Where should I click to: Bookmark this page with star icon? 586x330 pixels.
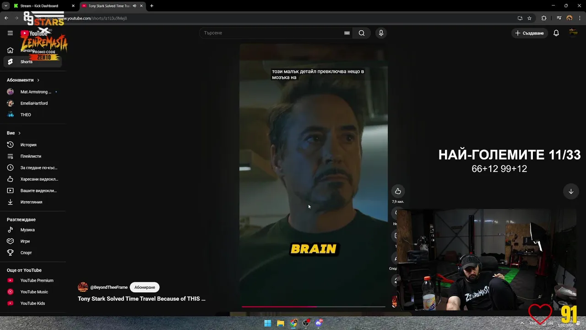point(529,18)
